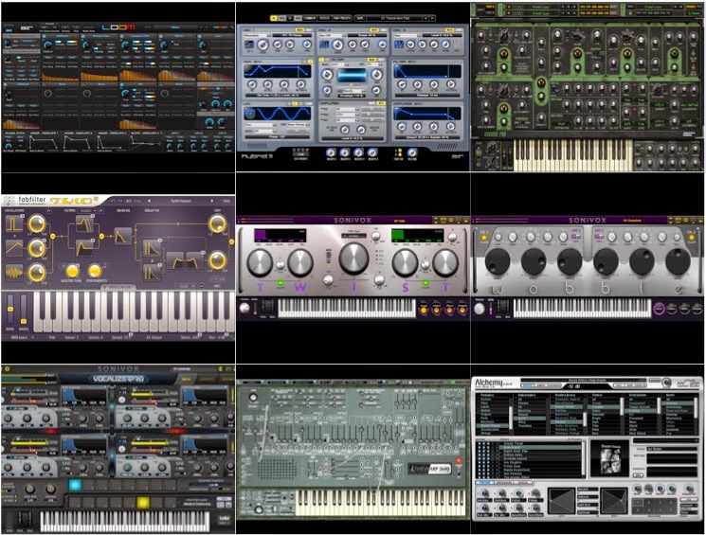Toggle OSC 1 ON button in Hybrid 3
706x535 pixels.
click(x=298, y=30)
